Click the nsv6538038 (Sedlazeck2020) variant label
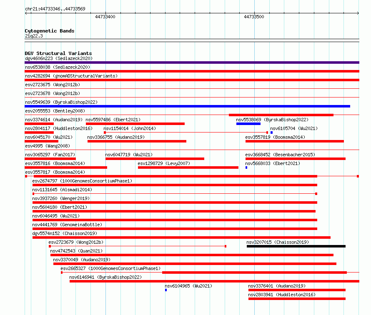Screen dimensions: 371x315 [x=58, y=67]
